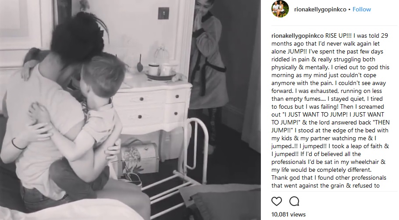Open the rionakellygopinkco profile picture
This screenshot has width=399, height=220.
280,9
